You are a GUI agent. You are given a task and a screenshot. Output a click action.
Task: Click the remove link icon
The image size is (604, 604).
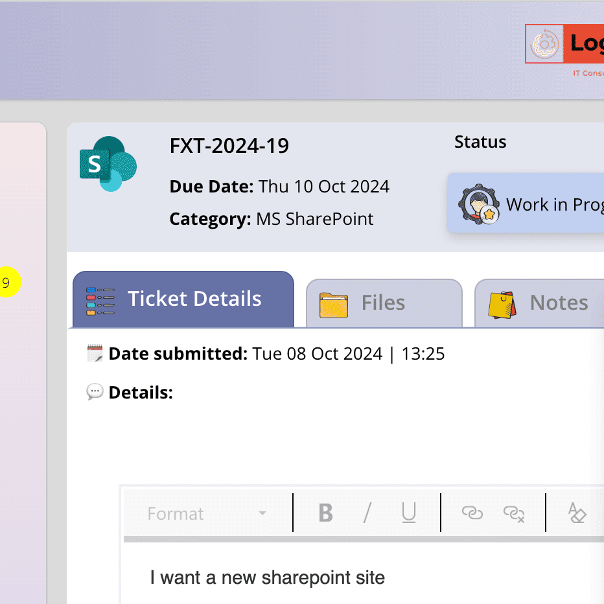pos(514,513)
